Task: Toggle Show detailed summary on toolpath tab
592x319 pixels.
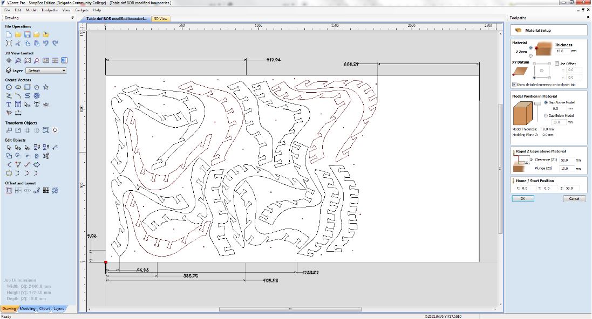Action: click(514, 85)
